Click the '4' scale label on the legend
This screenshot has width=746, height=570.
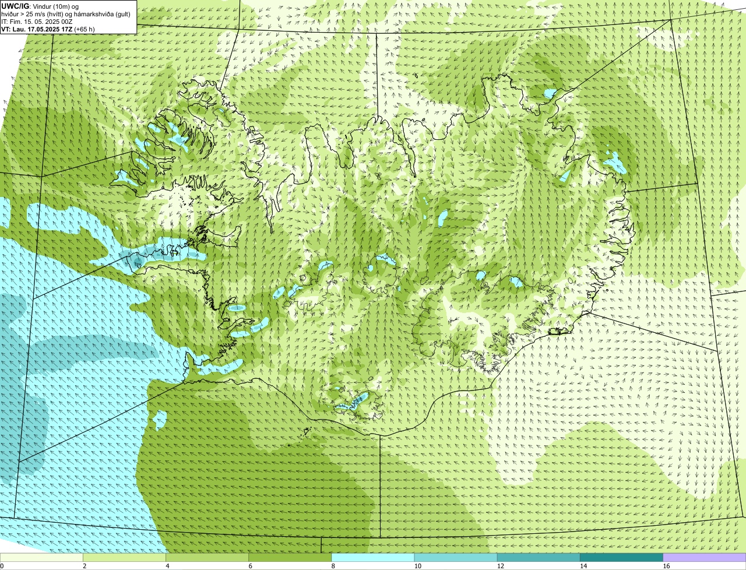[x=167, y=566]
